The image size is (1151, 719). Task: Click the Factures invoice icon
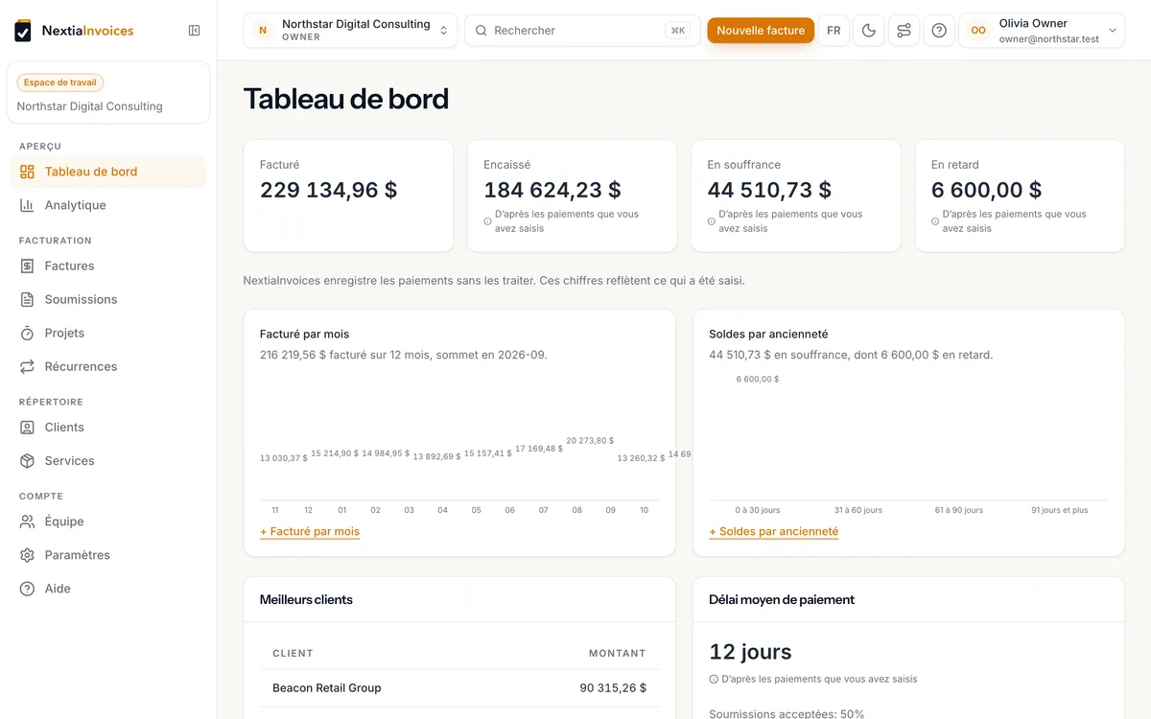tap(27, 266)
